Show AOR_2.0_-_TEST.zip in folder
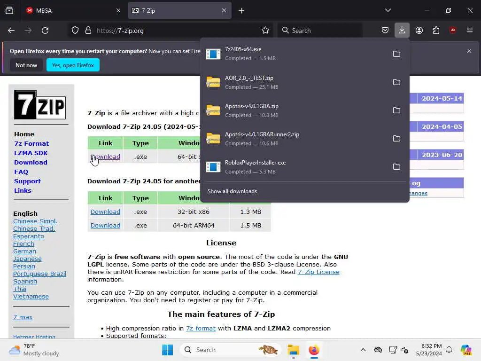The image size is (481, 361). (x=396, y=82)
